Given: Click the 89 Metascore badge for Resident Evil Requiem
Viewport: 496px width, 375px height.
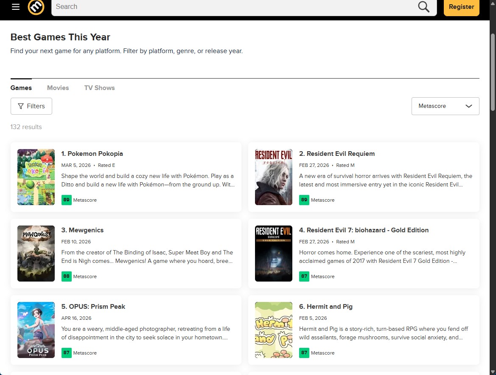Looking at the screenshot, I should [x=304, y=200].
